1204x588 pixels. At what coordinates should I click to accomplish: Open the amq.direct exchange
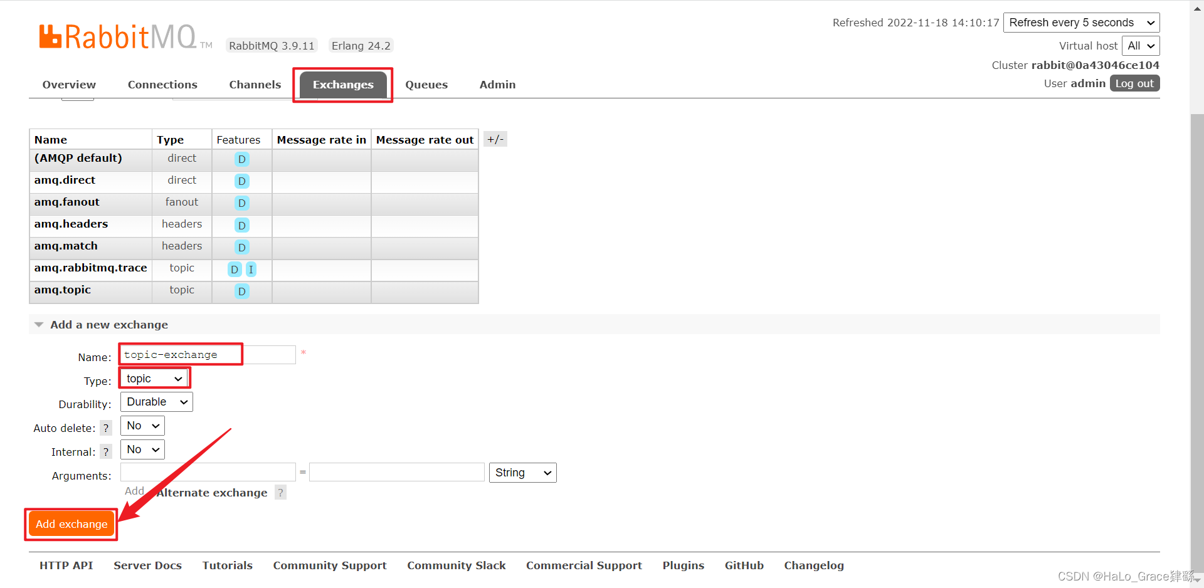(65, 180)
